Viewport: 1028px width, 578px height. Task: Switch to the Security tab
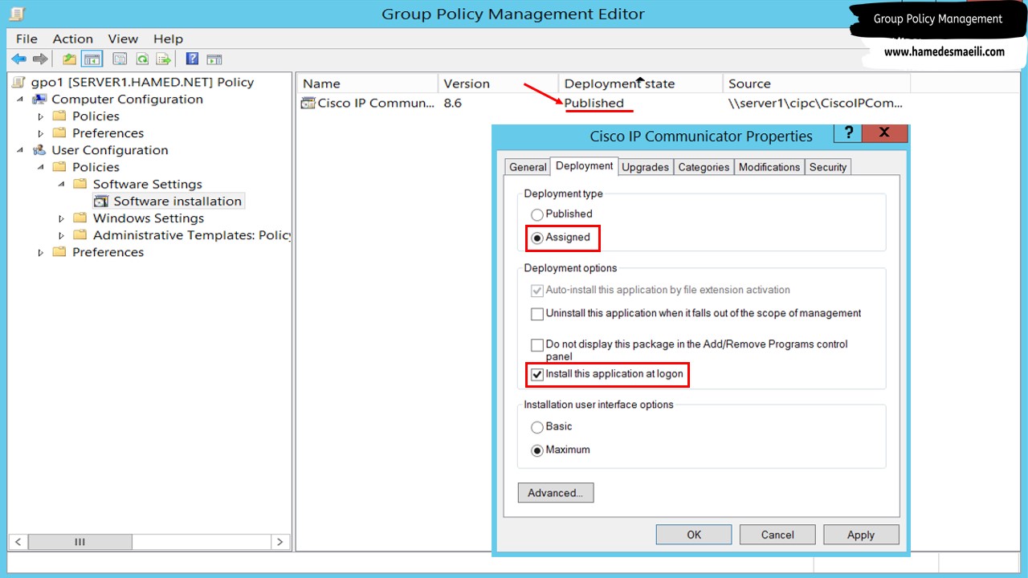[x=828, y=167]
